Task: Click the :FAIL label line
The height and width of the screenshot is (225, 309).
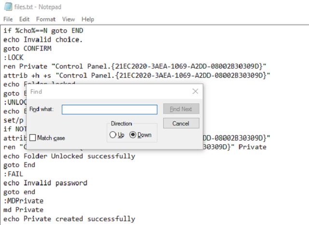Action: tap(14, 174)
